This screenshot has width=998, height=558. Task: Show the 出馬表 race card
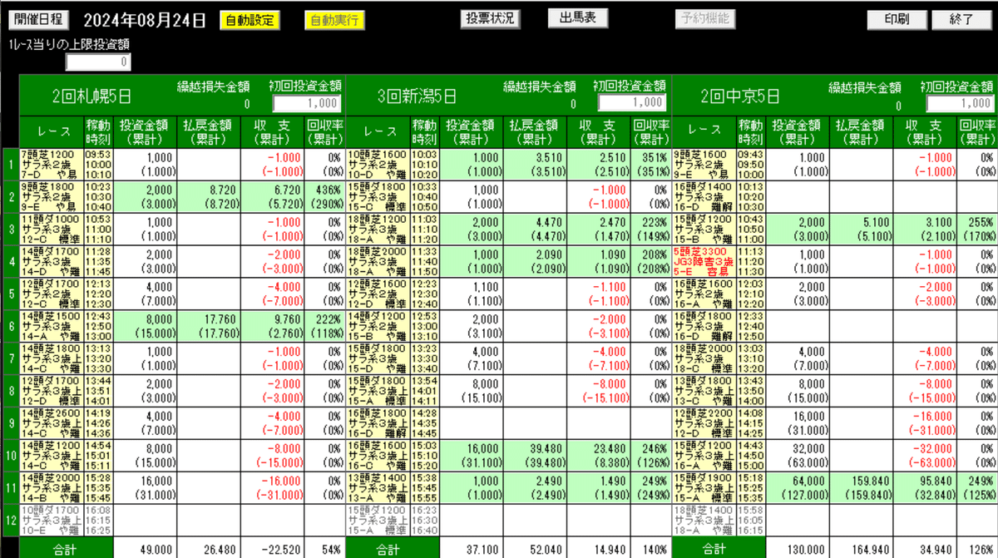pyautogui.click(x=577, y=17)
